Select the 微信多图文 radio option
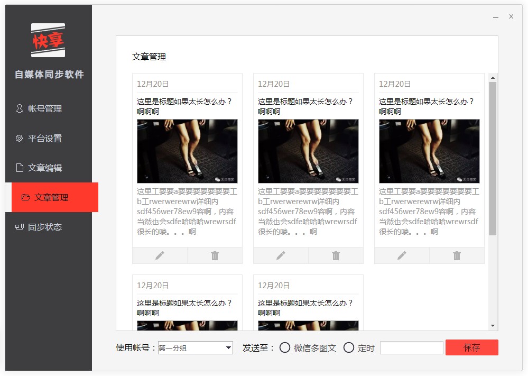The height and width of the screenshot is (376, 528). point(285,348)
